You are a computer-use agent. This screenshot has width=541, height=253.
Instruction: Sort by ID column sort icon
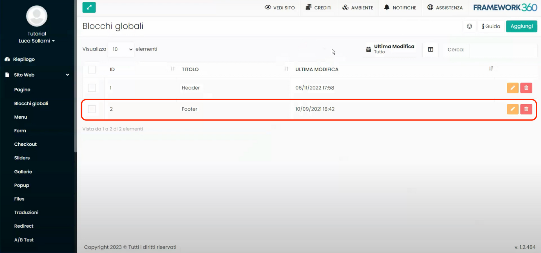[x=173, y=69]
